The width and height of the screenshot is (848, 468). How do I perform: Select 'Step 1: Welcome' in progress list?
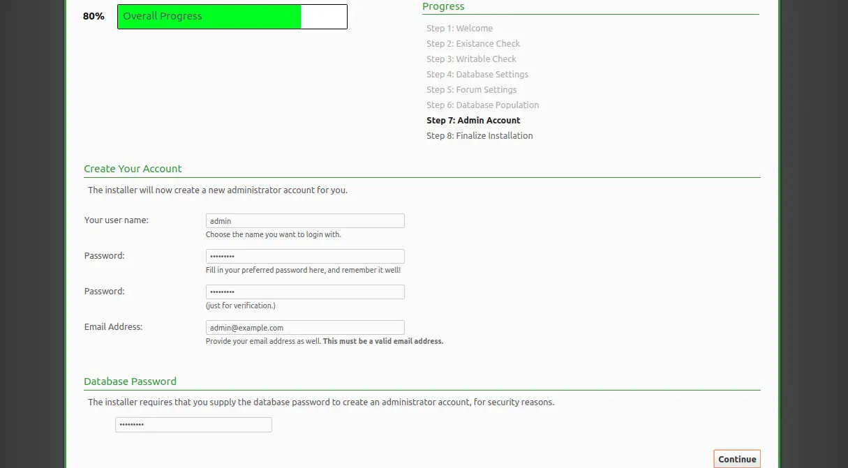459,29
